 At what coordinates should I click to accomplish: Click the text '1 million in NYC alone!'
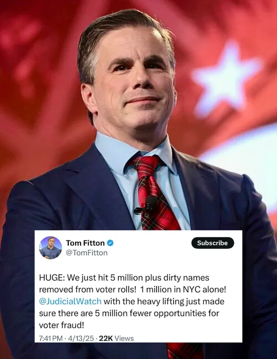183,290
